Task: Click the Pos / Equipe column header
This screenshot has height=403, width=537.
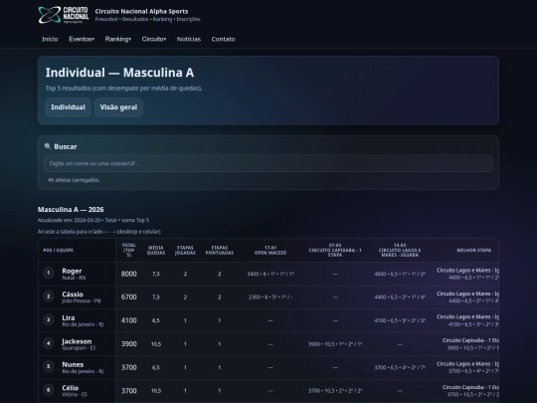Action: point(59,250)
